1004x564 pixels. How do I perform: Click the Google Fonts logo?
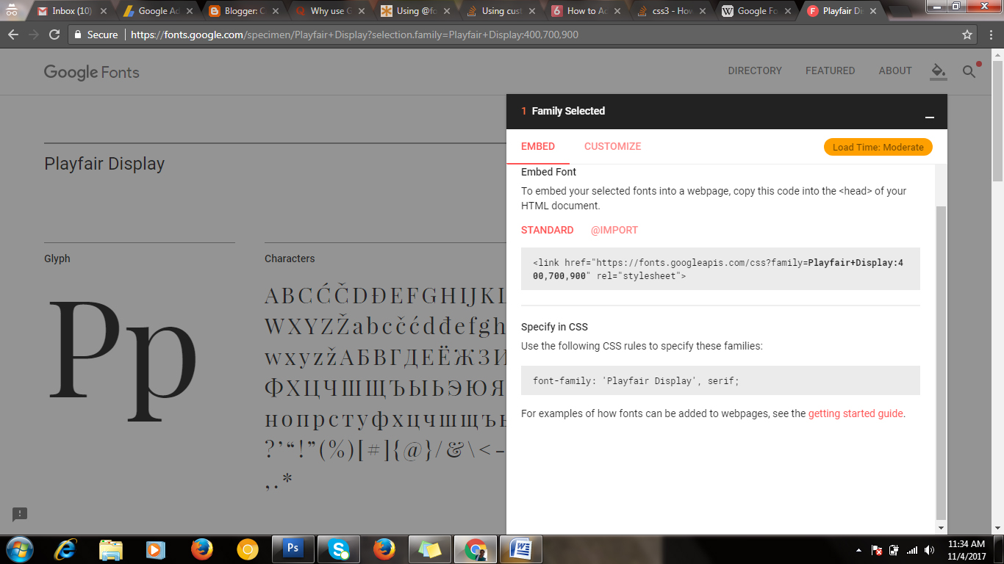click(91, 72)
